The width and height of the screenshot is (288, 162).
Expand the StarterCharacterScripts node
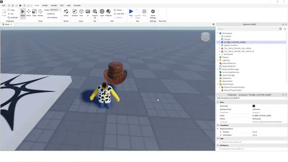click(x=219, y=87)
